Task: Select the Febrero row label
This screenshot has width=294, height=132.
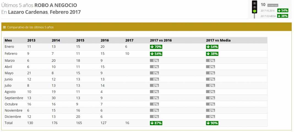Action: (x=11, y=54)
